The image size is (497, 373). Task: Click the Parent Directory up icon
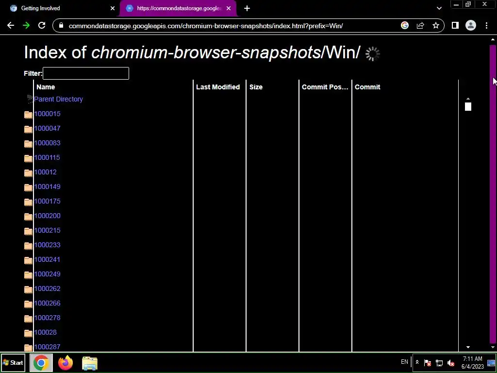[30, 99]
